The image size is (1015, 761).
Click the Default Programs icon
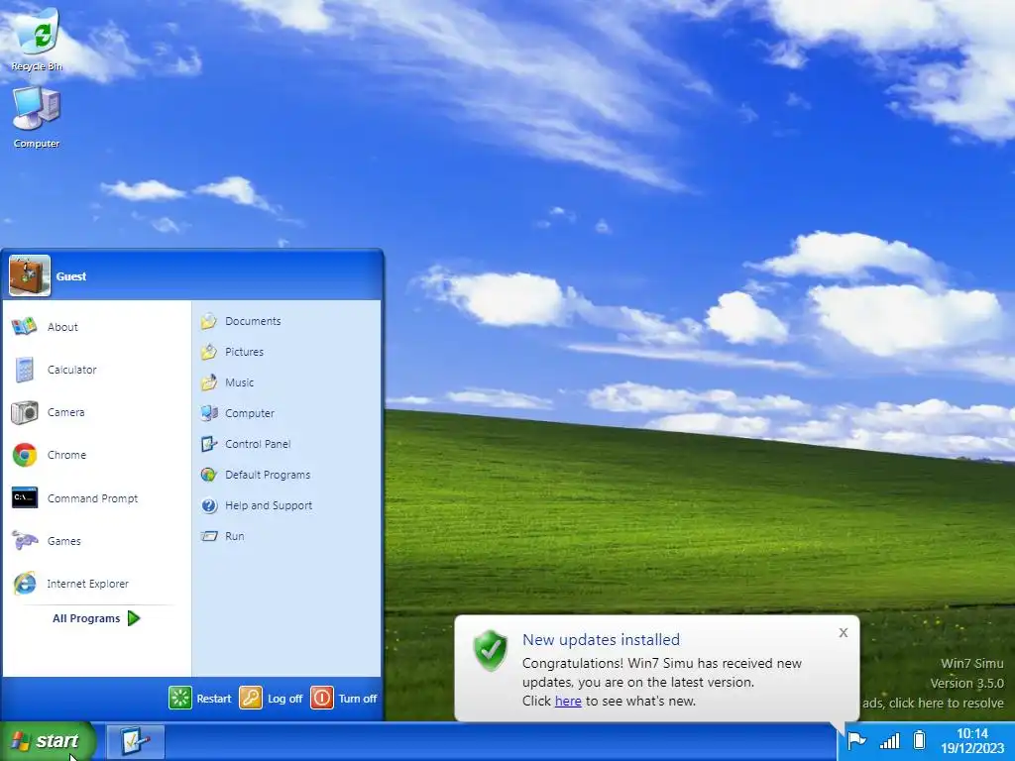[x=208, y=475]
